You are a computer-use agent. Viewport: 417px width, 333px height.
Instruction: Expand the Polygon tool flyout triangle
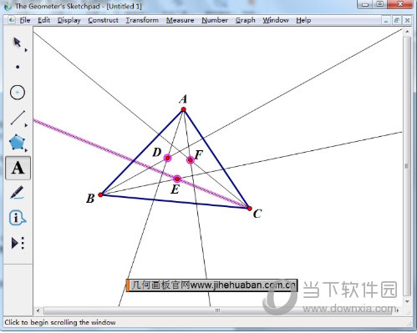[26, 150]
